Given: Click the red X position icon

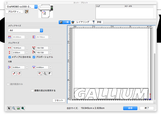Looking at the screenshot, I should (14, 73).
